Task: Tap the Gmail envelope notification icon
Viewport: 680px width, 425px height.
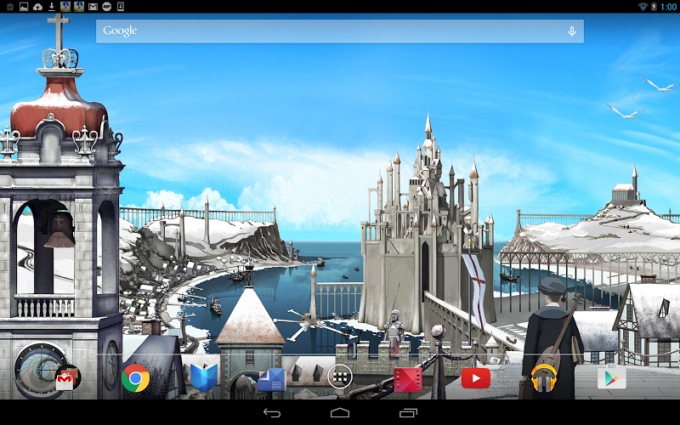Action: 93,7
